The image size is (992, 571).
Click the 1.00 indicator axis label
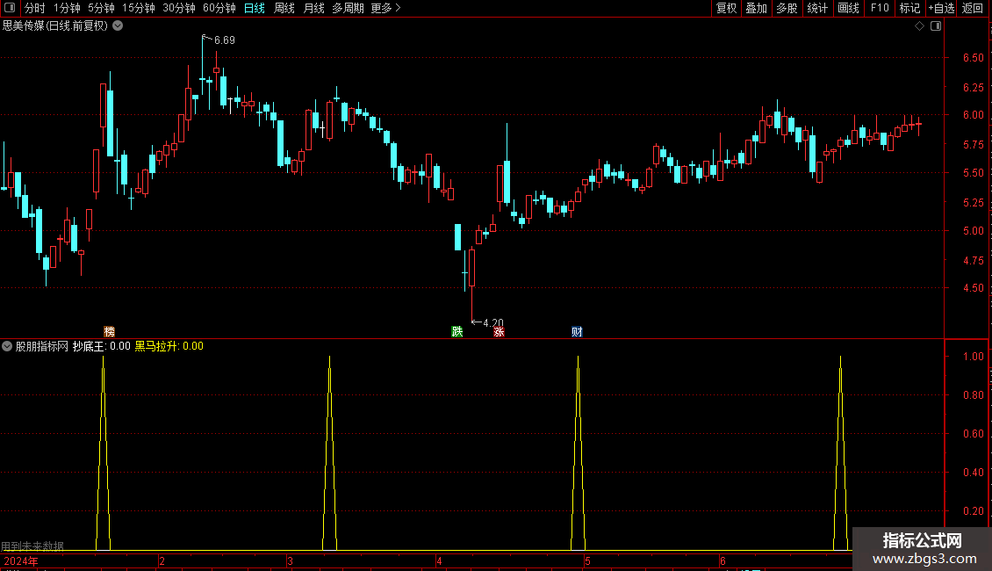point(973,357)
